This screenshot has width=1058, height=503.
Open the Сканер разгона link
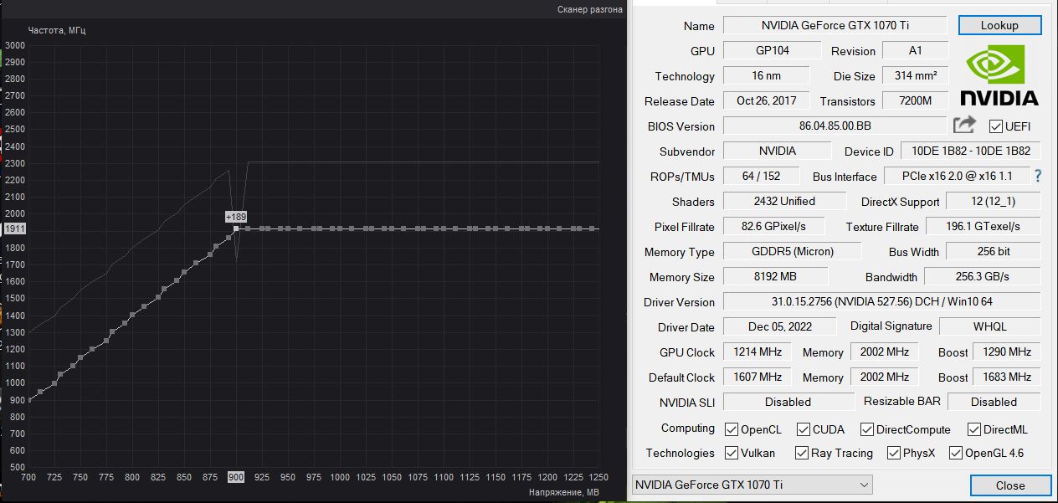[x=590, y=9]
